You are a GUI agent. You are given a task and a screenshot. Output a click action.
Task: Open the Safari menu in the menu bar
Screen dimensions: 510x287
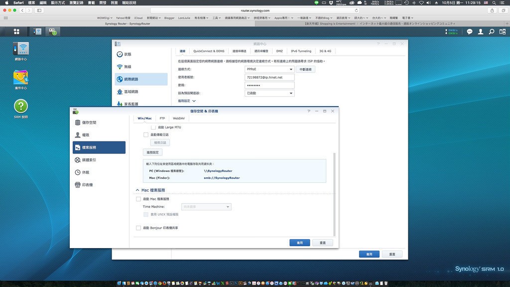pyautogui.click(x=18, y=2)
